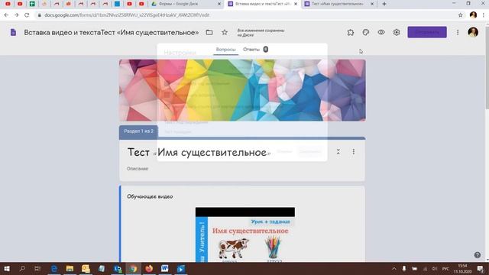The image size is (489, 275).
Task: Switch to the Вопросы tab
Action: coord(226,50)
